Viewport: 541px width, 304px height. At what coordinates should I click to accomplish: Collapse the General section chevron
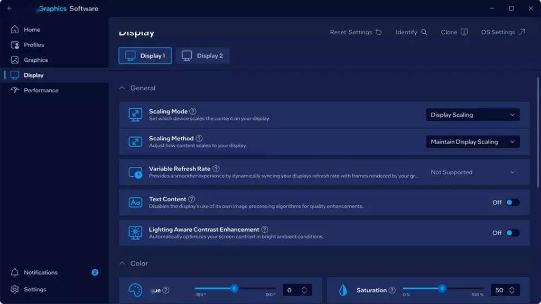click(122, 88)
